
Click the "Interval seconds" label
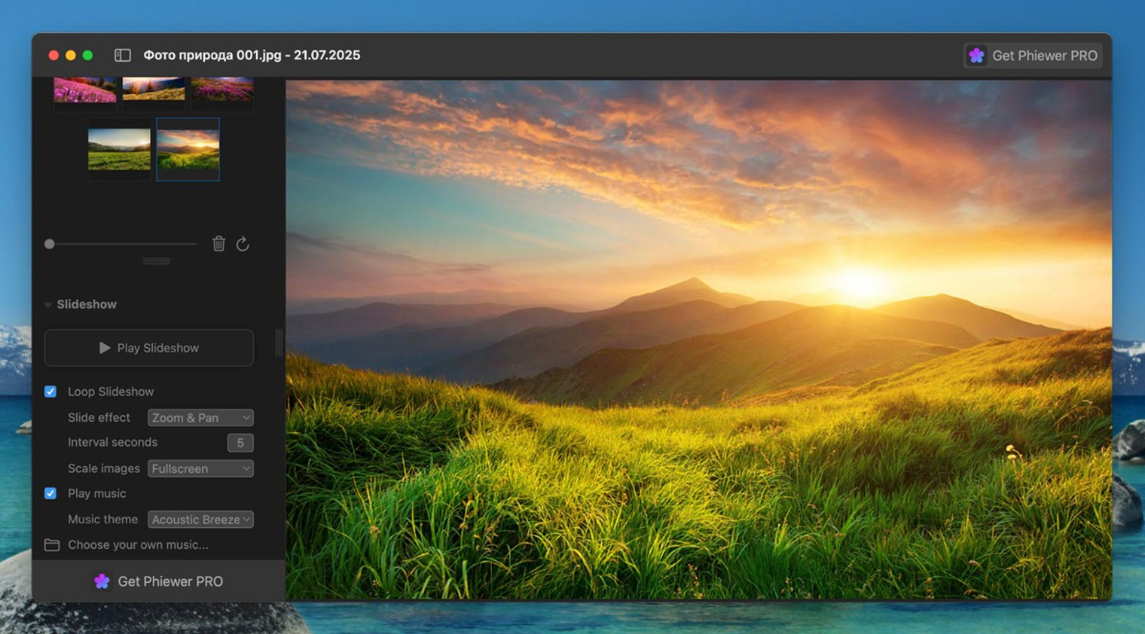click(x=112, y=442)
